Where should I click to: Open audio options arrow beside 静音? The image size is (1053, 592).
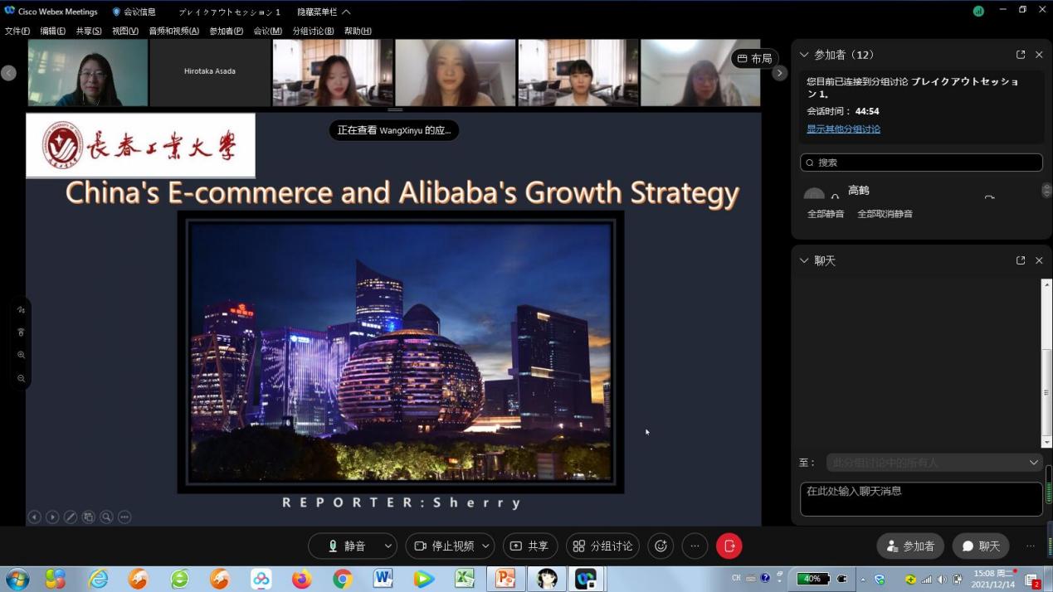[388, 546]
